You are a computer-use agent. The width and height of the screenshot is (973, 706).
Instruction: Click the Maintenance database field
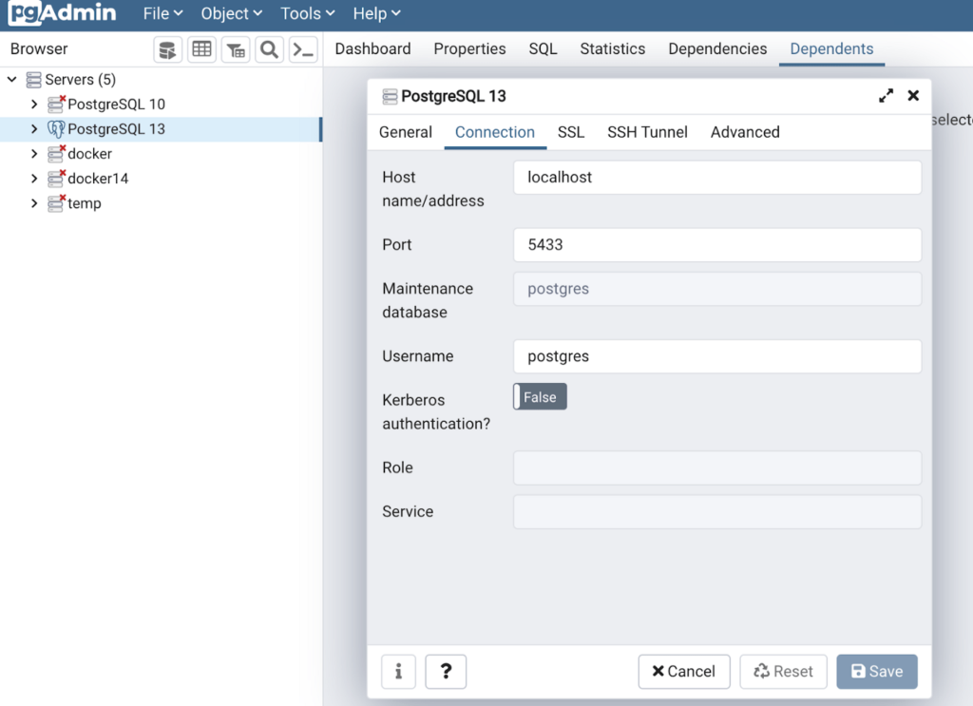pos(717,289)
